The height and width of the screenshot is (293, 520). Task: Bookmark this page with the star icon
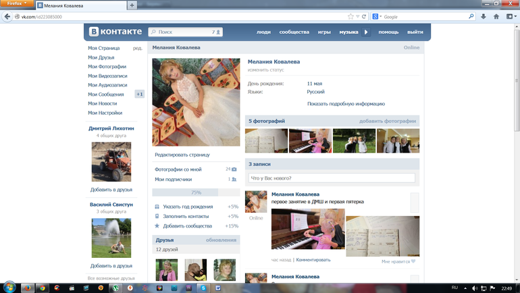pos(350,17)
